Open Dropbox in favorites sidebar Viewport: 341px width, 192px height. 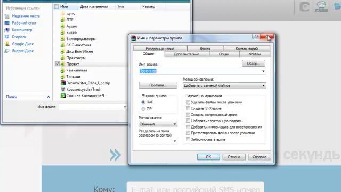click(x=19, y=37)
